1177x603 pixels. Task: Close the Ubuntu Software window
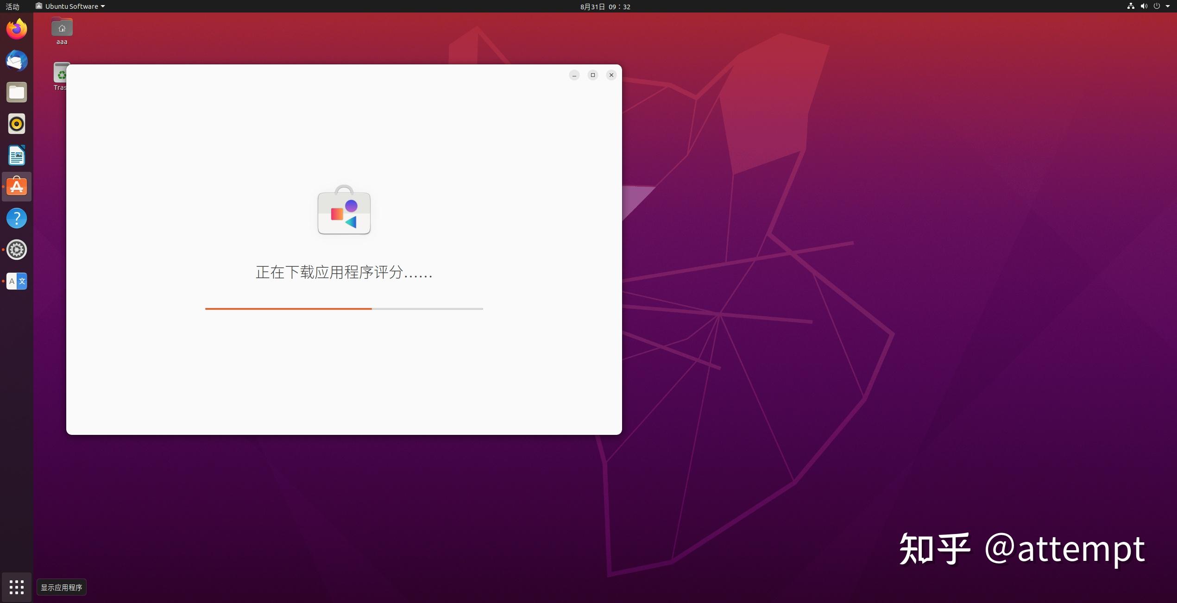click(x=611, y=75)
